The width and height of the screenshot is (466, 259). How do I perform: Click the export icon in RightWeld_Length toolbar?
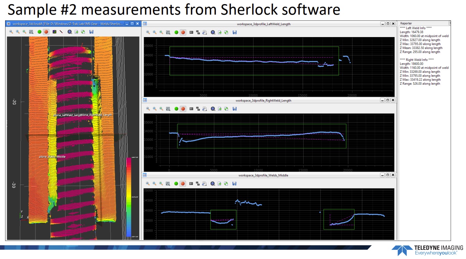(x=220, y=109)
